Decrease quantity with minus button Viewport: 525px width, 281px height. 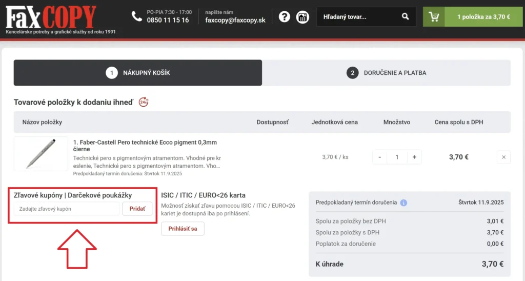[379, 157]
